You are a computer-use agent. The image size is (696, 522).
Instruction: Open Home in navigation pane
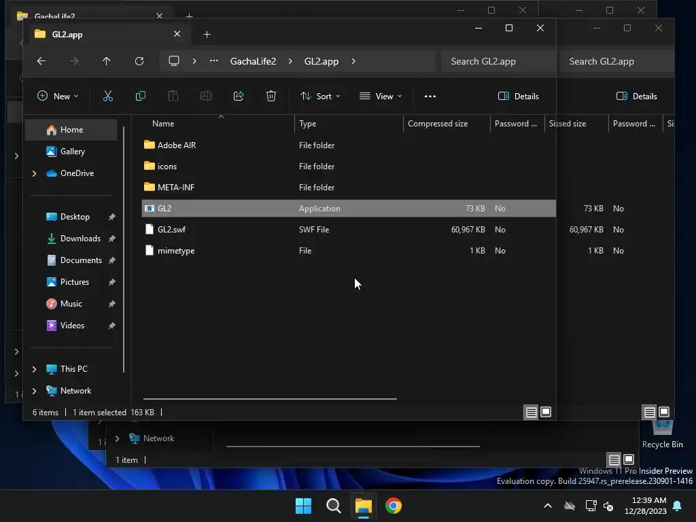pyautogui.click(x=71, y=130)
